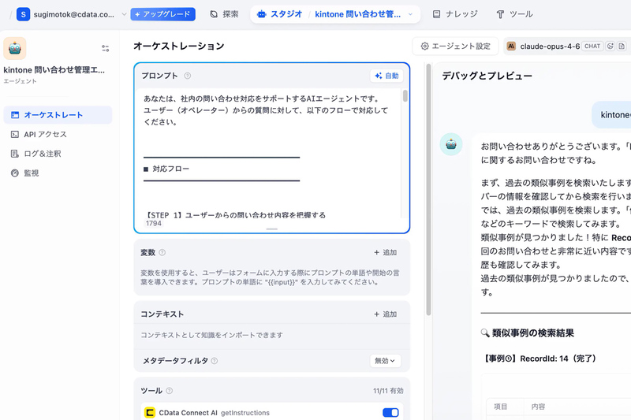Screen dimensions: 631x420
Task: Open 監視 in the sidebar
Action: point(58,173)
